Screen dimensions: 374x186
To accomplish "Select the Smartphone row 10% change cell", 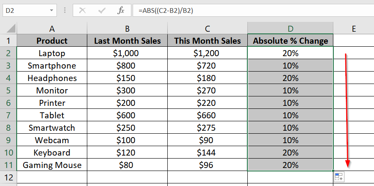I will click(291, 65).
